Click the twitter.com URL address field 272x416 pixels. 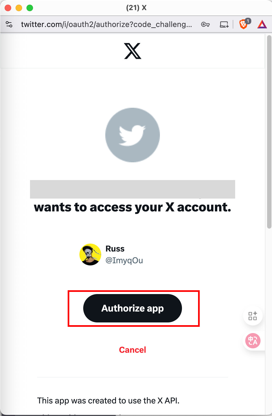point(106,25)
